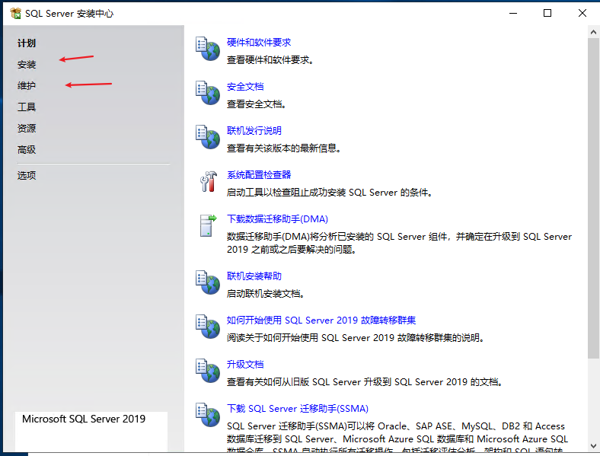Open 选项 in the sidebar

click(27, 176)
